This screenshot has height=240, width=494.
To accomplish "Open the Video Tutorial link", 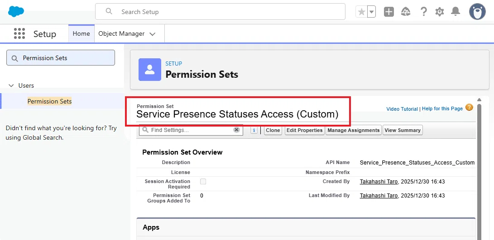I will click(x=402, y=109).
